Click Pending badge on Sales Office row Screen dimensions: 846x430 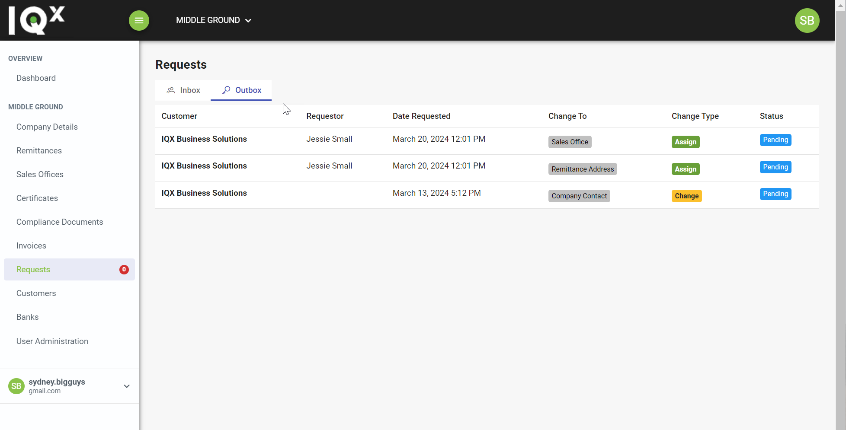pyautogui.click(x=775, y=140)
